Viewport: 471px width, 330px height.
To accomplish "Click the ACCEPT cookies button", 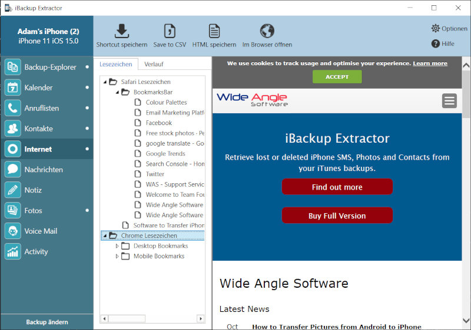I will point(337,77).
